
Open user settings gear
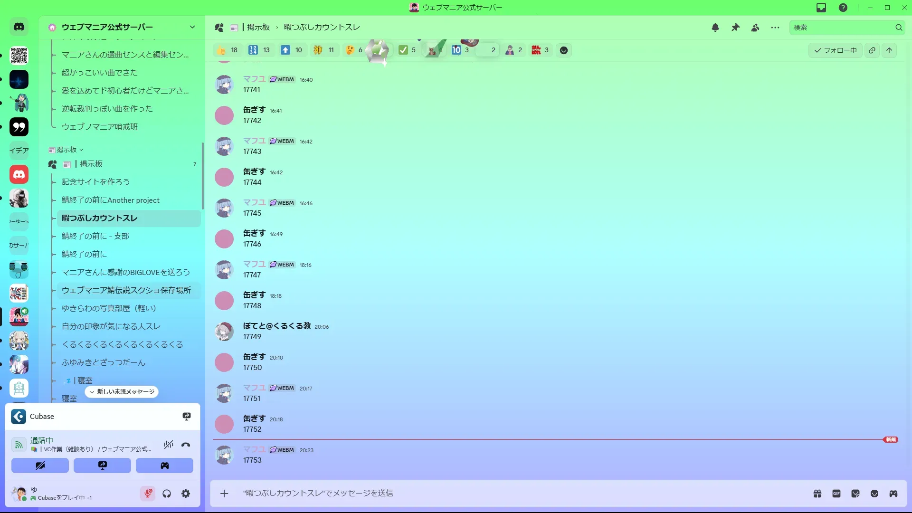(x=186, y=494)
